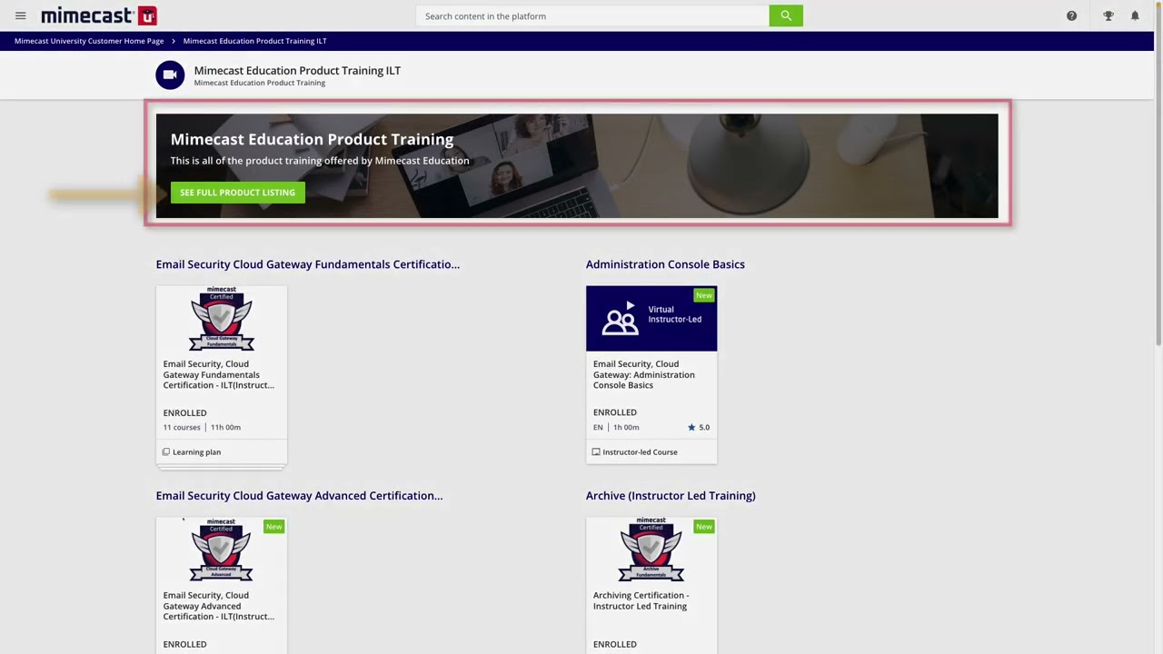Open the hamburger navigation menu
This screenshot has width=1163, height=654.
point(20,15)
